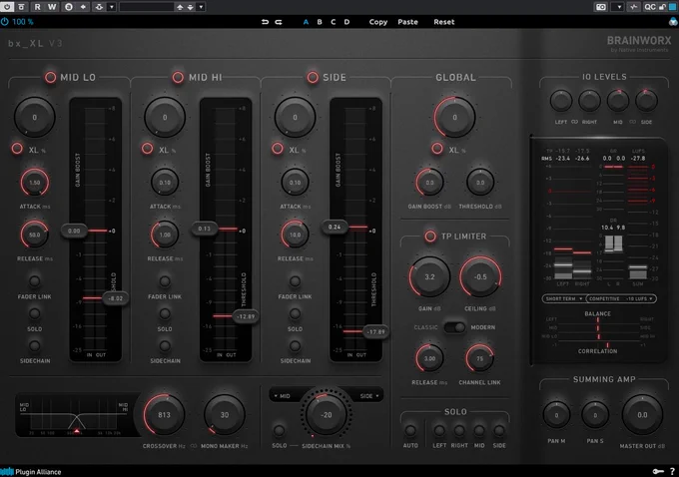The width and height of the screenshot is (679, 477).
Task: Click the Paste button
Action: [408, 22]
